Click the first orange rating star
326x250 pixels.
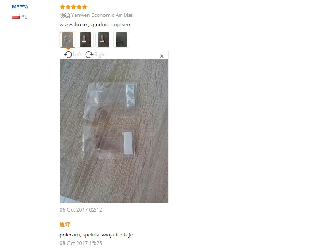tap(63, 7)
